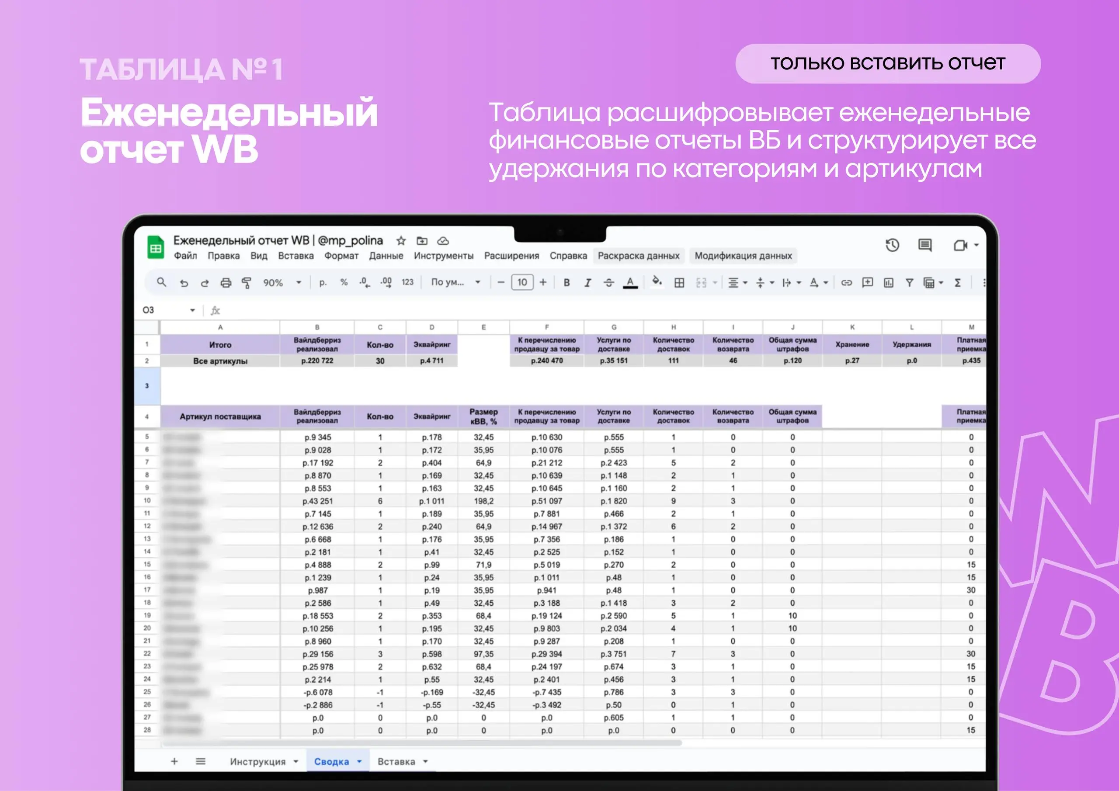
Task: Select the paint format tool
Action: pos(247,283)
